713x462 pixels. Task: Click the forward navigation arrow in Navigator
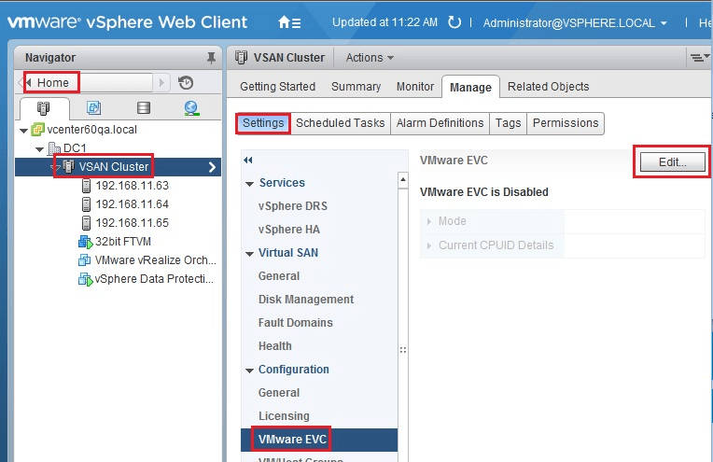tap(161, 83)
